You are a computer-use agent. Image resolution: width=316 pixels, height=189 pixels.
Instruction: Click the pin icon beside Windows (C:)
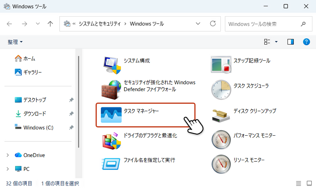pyautogui.click(x=71, y=127)
